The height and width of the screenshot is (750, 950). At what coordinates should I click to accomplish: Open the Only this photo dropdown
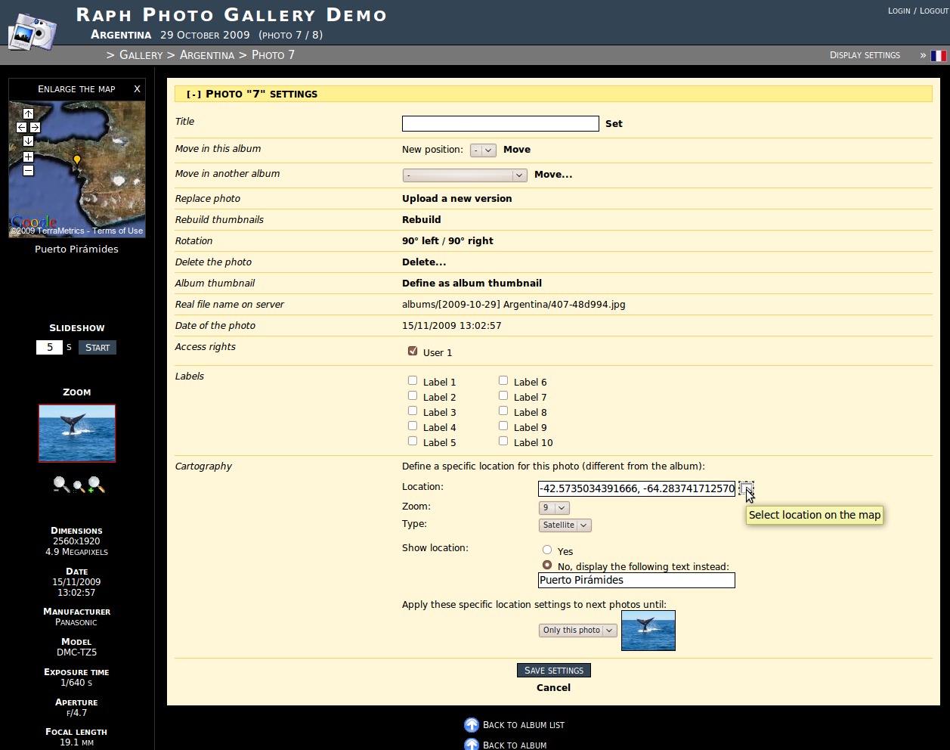(578, 631)
